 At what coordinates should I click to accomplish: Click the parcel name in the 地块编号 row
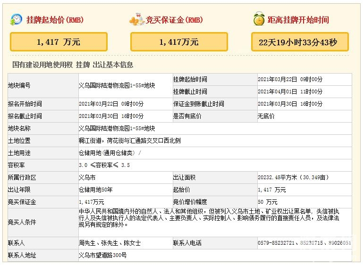pos(117,85)
